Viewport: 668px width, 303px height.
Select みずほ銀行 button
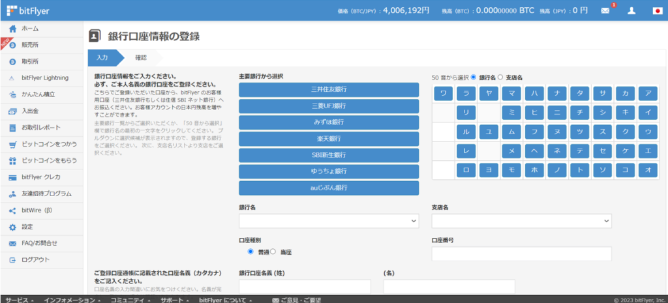coord(329,123)
